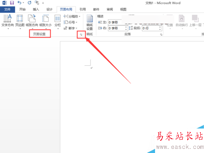
Task: Click the left indent icon beside 左
Action: pos(100,22)
